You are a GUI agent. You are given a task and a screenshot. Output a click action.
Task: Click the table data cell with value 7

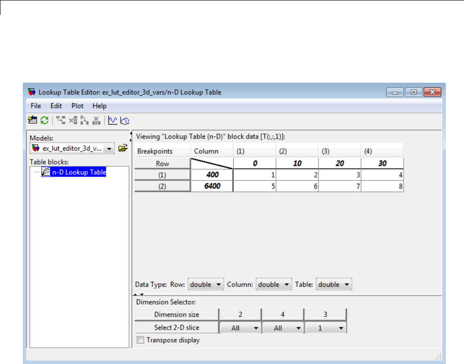point(340,186)
